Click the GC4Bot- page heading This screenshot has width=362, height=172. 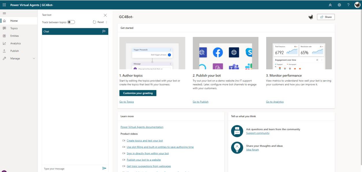(126, 17)
